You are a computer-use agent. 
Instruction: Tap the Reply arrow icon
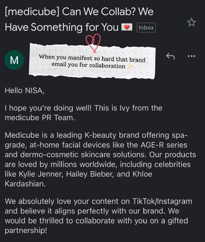point(170,56)
